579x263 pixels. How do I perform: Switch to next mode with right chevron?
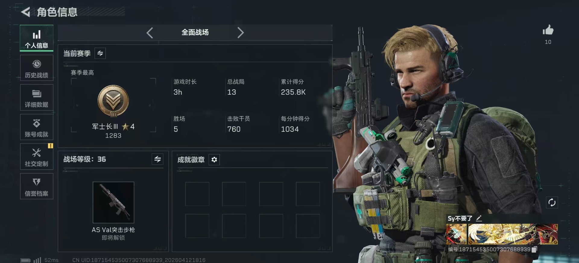(240, 33)
